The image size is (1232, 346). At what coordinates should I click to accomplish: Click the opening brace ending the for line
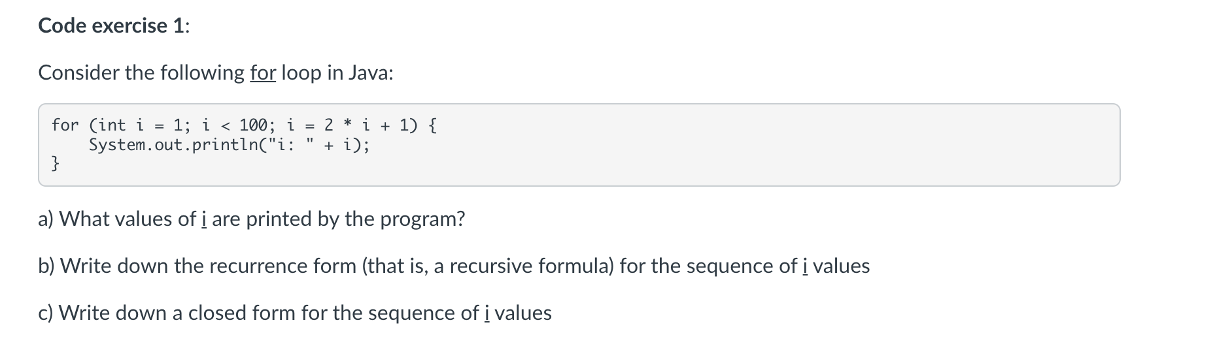(432, 125)
